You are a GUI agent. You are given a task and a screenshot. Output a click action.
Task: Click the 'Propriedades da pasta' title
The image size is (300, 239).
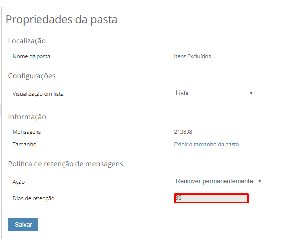[x=62, y=20]
